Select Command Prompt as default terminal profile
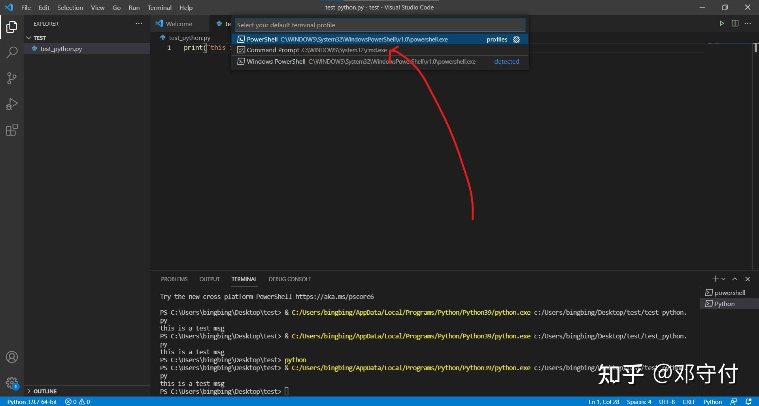The width and height of the screenshot is (759, 406). coord(312,50)
